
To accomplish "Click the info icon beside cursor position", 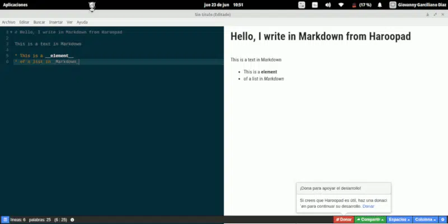I will tap(72, 220).
